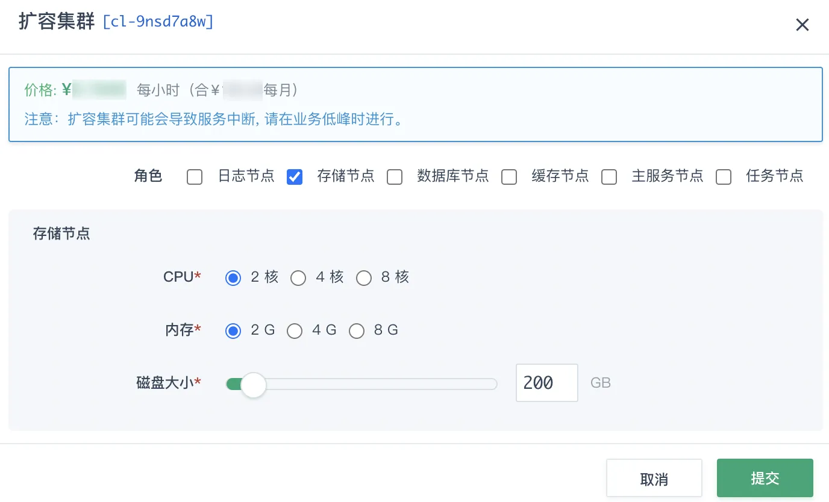Tick the 缓存节点 checkbox

click(x=509, y=177)
